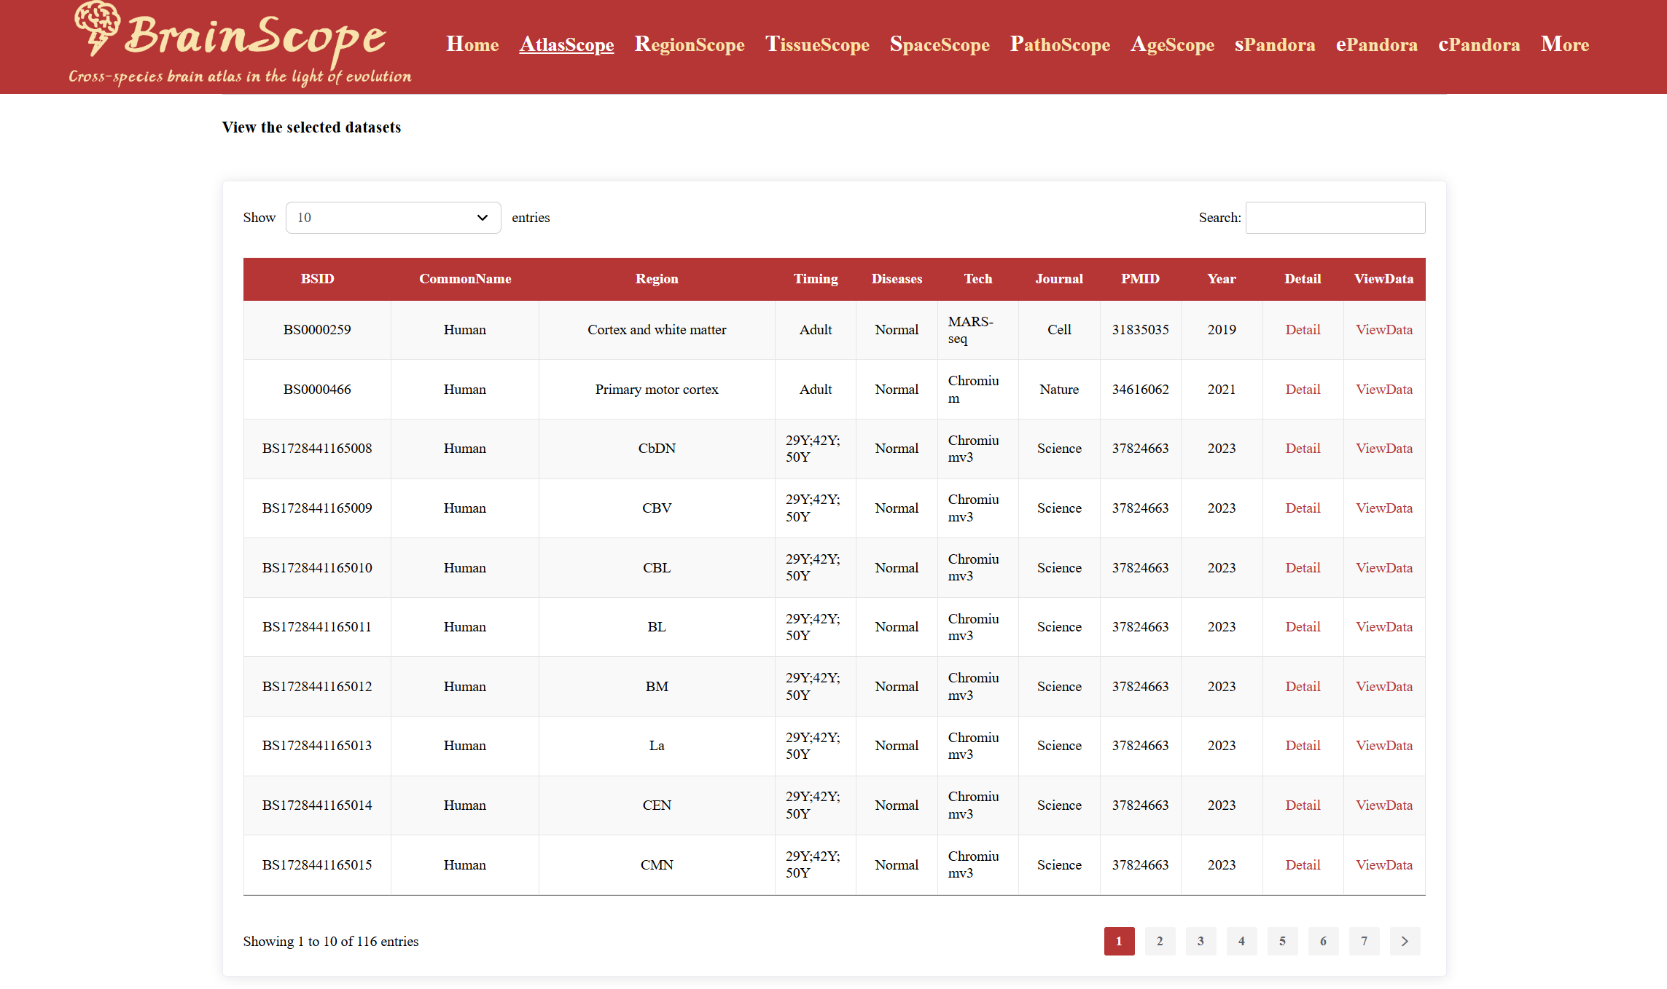Open ViewData for BS1728441165009
The image size is (1667, 989).
tap(1384, 508)
